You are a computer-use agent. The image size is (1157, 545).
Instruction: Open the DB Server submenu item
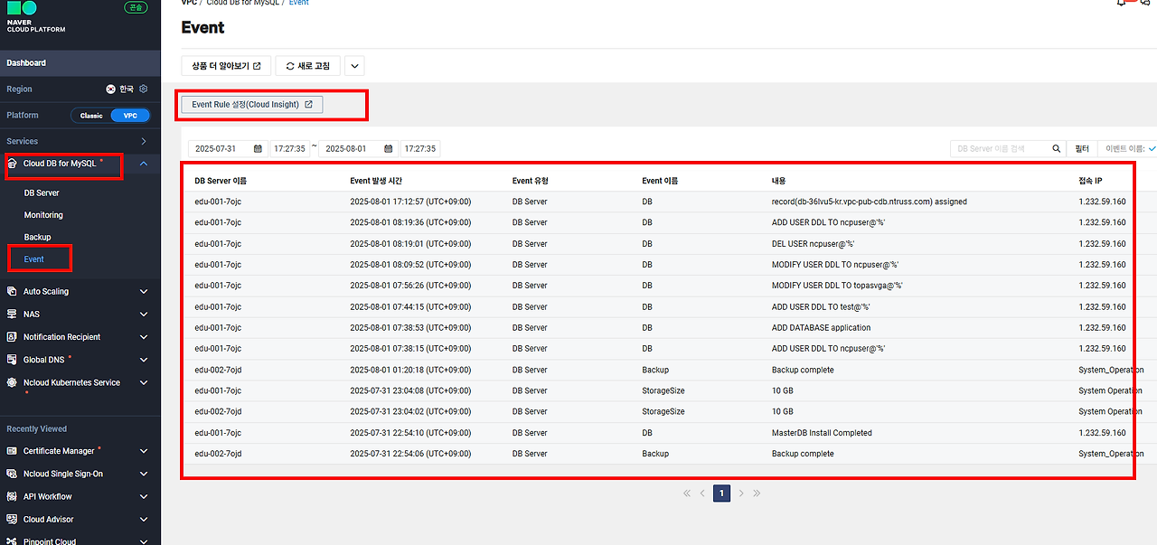click(42, 193)
